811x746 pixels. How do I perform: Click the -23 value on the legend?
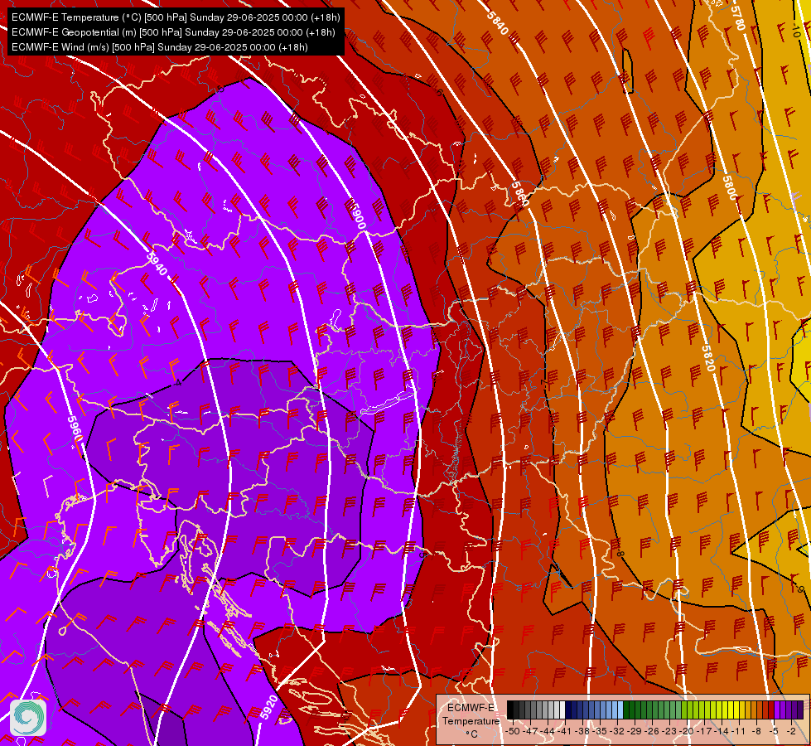(x=669, y=731)
